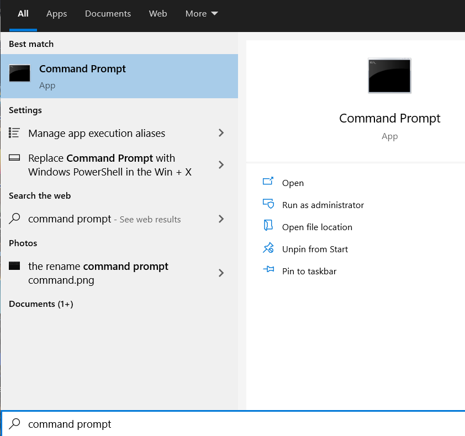Viewport: 465px width, 436px height.
Task: Click the large Command Prompt preview icon
Action: point(389,75)
